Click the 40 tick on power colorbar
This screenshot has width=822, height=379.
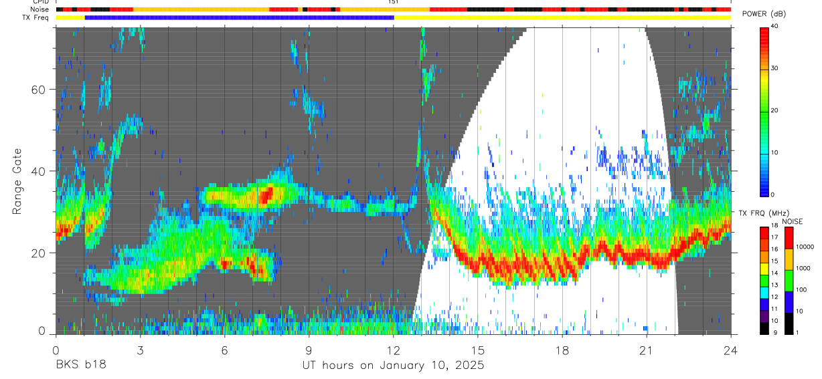775,25
